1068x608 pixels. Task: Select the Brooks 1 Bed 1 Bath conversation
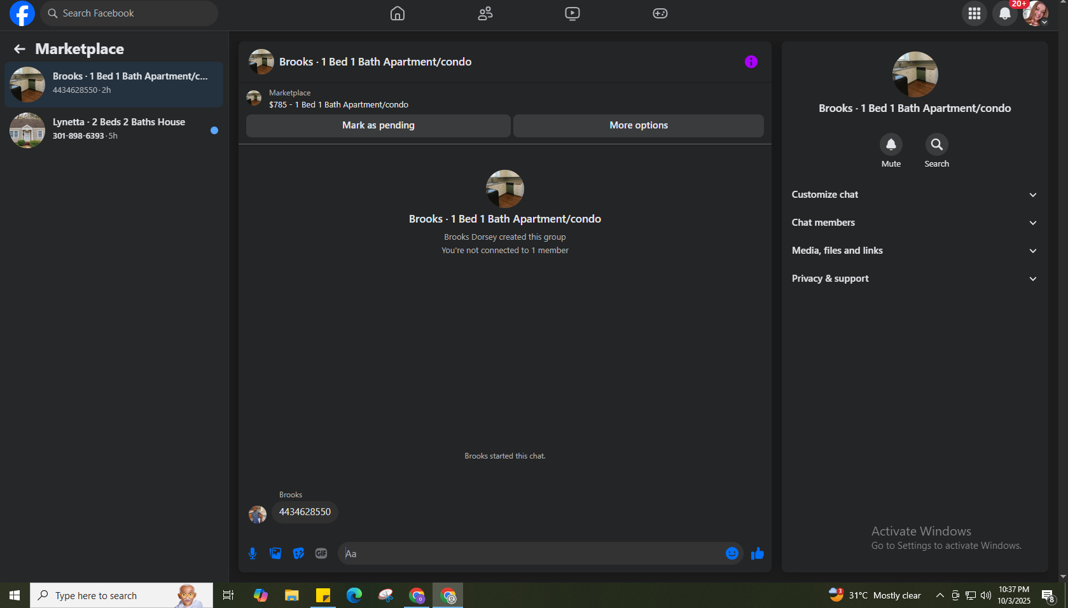114,85
